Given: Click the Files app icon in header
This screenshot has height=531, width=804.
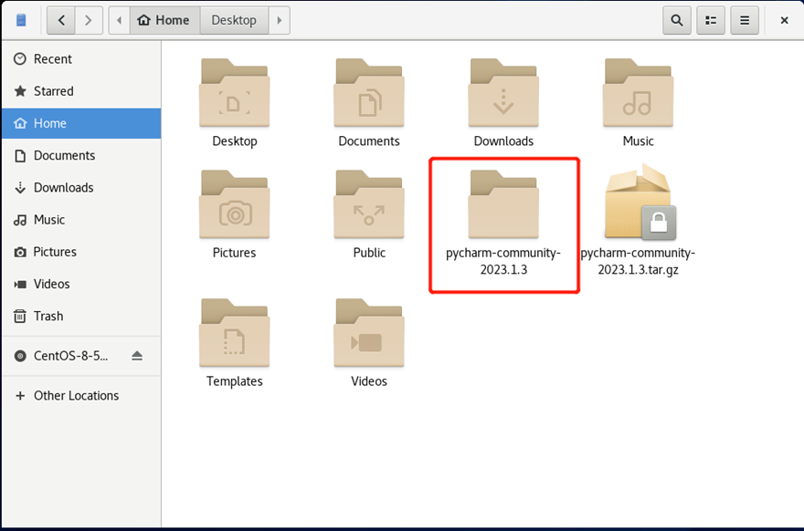Looking at the screenshot, I should pyautogui.click(x=21, y=20).
